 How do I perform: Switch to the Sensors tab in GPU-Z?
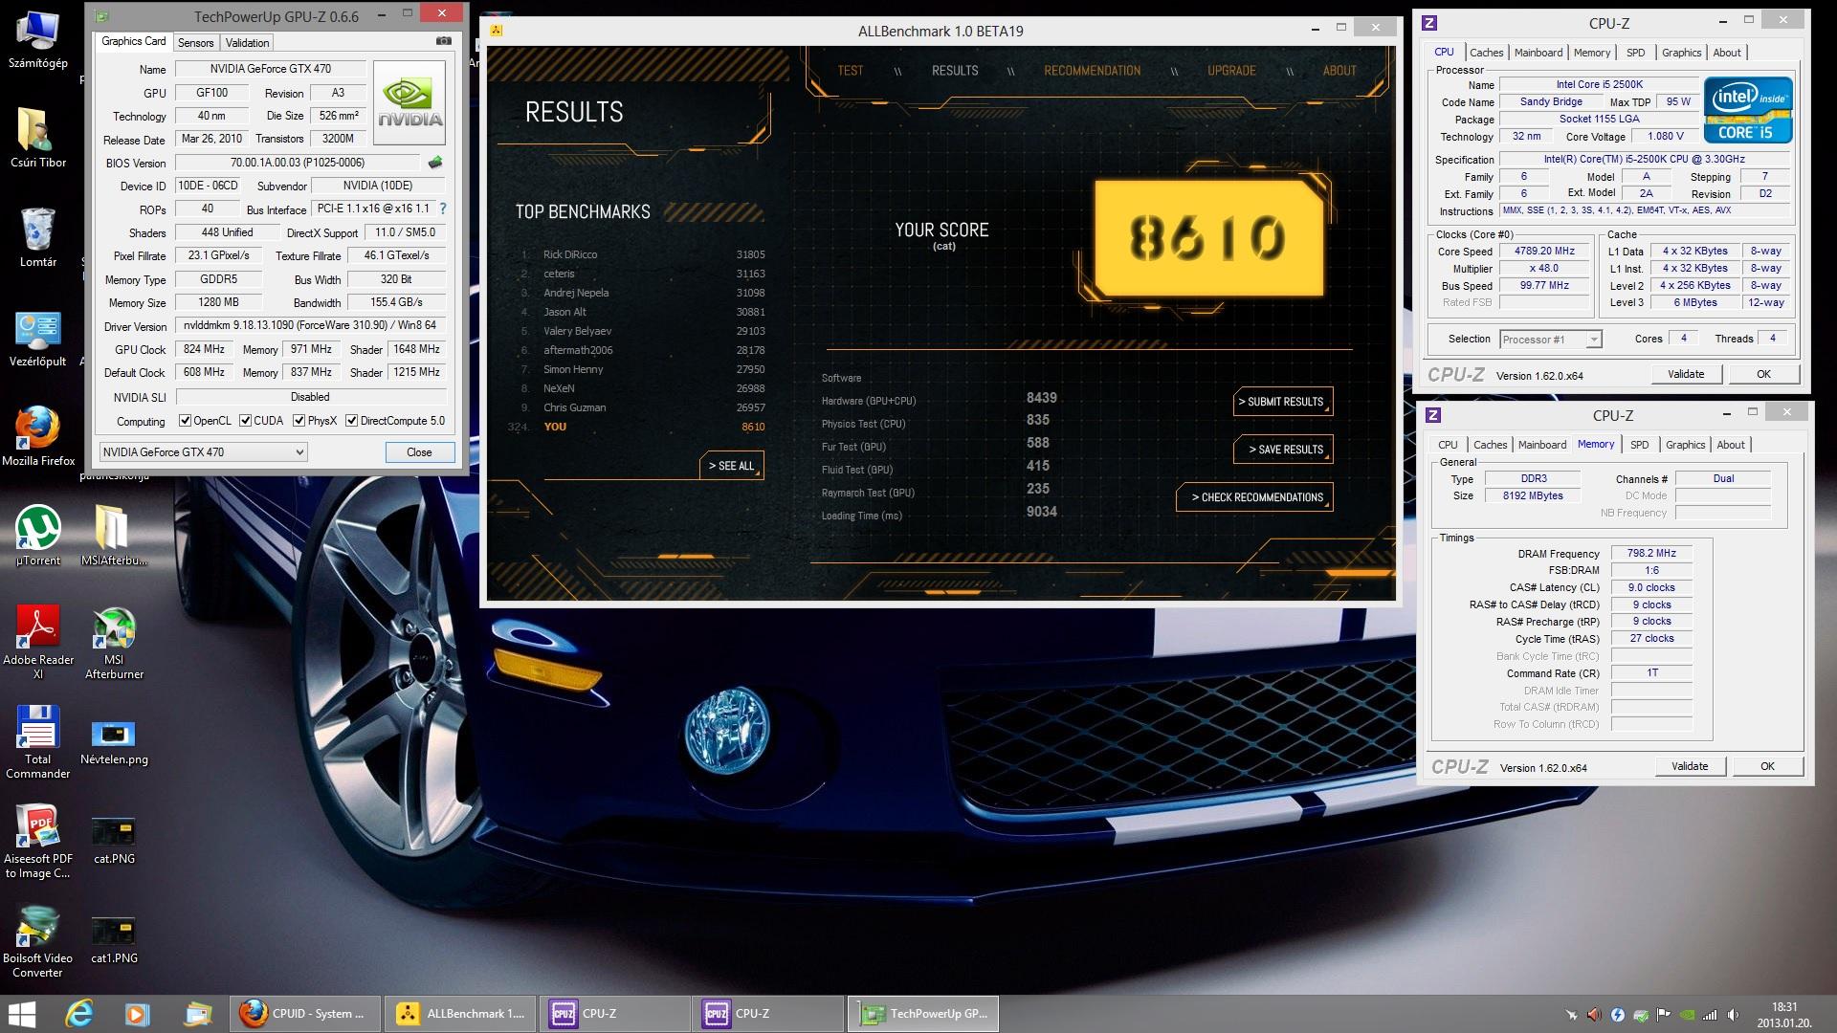tap(195, 43)
